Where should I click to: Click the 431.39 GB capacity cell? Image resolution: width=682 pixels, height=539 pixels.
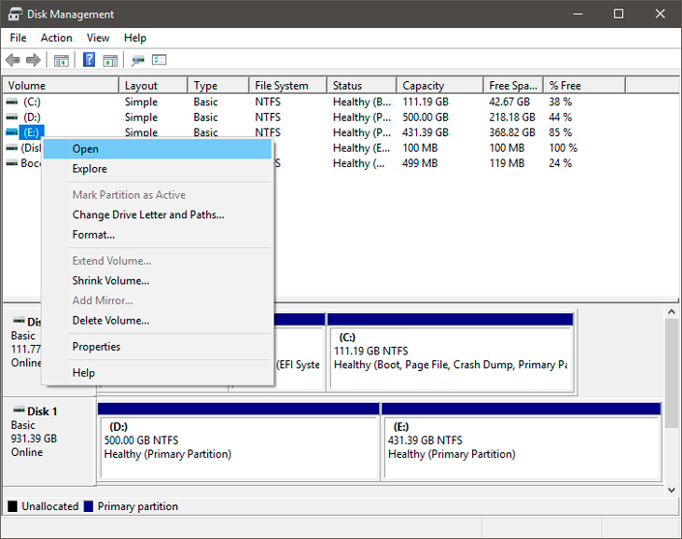426,132
